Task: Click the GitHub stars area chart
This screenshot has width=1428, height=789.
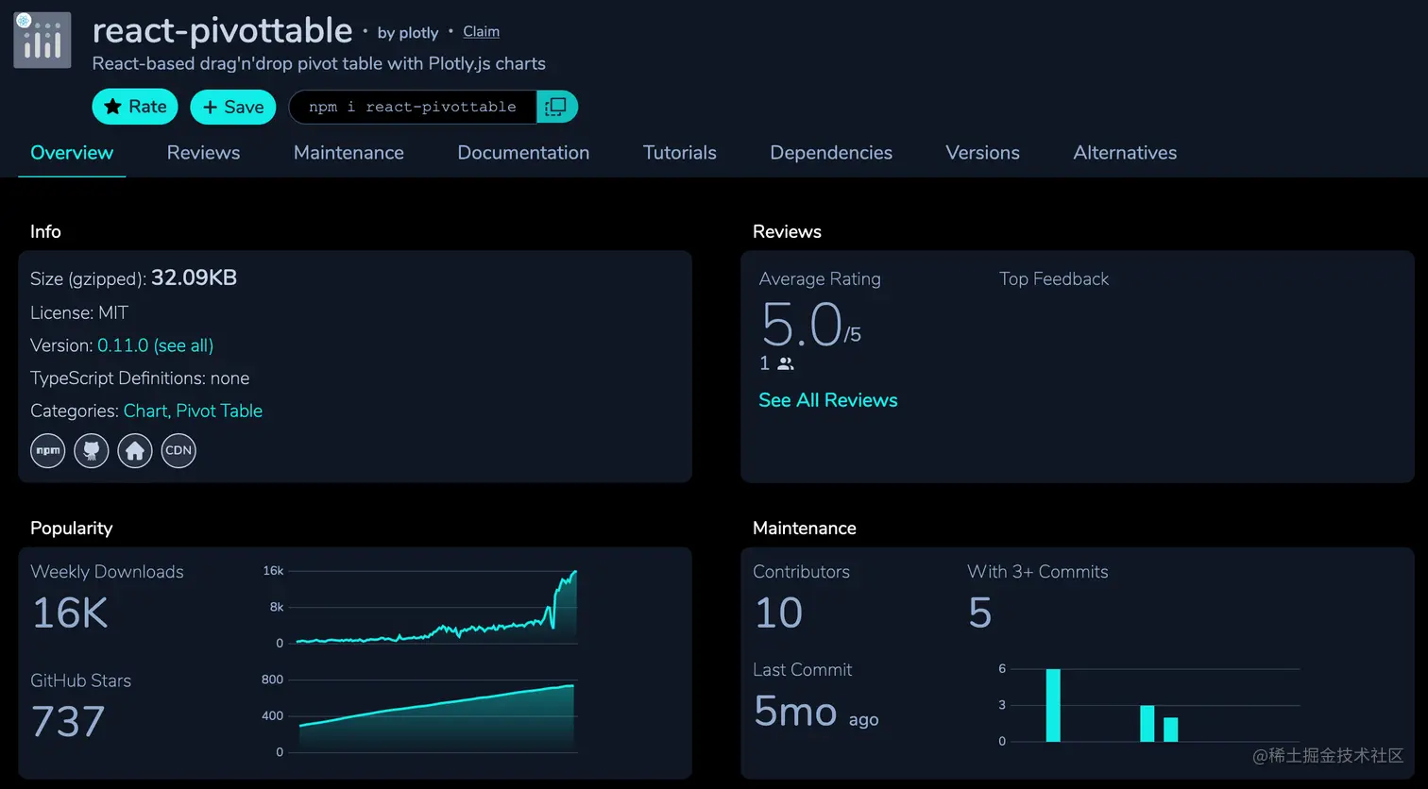Action: 435,716
